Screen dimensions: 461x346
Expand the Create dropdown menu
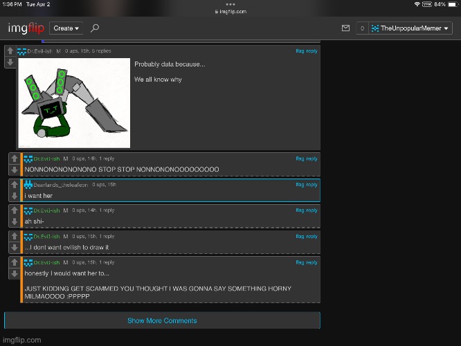pyautogui.click(x=66, y=28)
